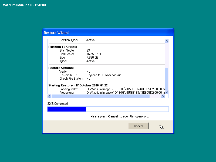This screenshot has height=162, width=216.
Task: Click 'Macrium Rescue CD - v2.0.181' text
Action: (x=24, y=5)
